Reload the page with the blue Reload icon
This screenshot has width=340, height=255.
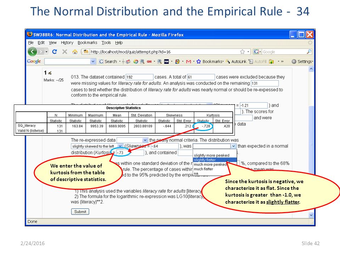click(x=55, y=52)
